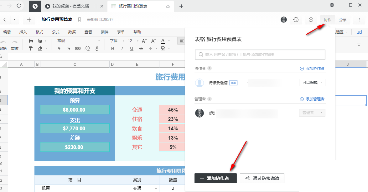Open cell borders tool
Image resolution: width=368 pixels, height=192 pixels.
pos(150,48)
